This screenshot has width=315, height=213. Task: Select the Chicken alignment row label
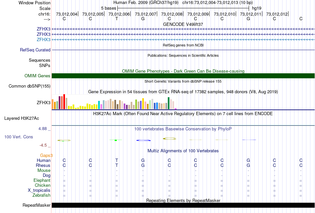coord(42,185)
